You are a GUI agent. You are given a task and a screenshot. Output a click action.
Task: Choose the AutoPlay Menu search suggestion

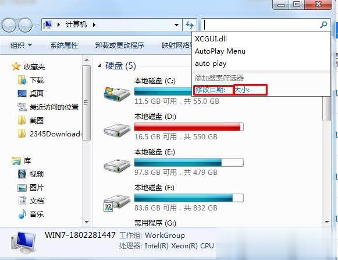click(220, 51)
